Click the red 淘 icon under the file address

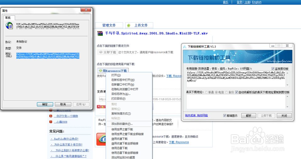(x=99, y=107)
